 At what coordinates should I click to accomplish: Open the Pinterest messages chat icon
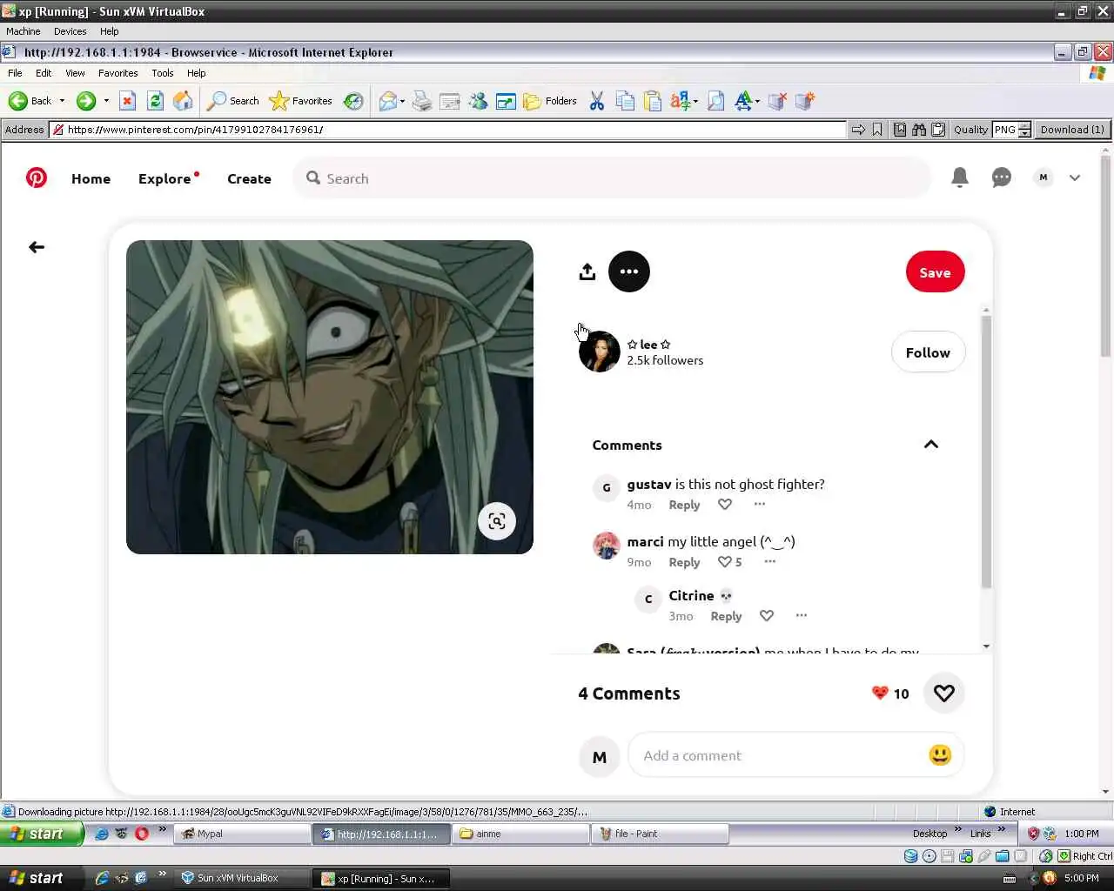1002,178
